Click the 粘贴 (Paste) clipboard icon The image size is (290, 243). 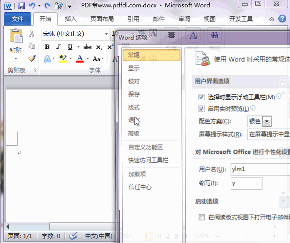click(16, 36)
